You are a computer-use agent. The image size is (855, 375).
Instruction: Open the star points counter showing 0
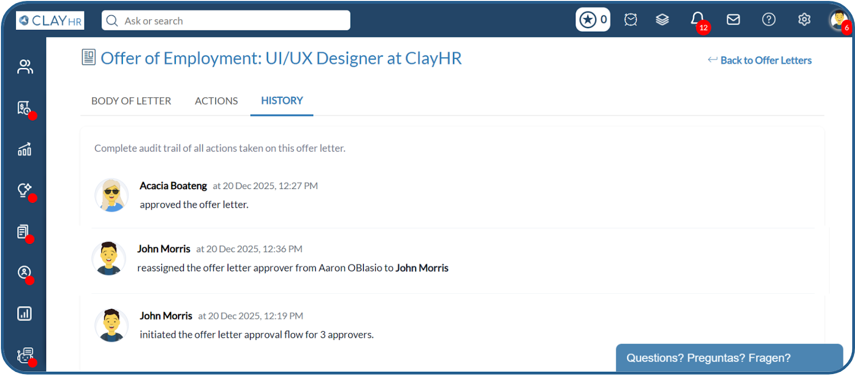pyautogui.click(x=593, y=20)
